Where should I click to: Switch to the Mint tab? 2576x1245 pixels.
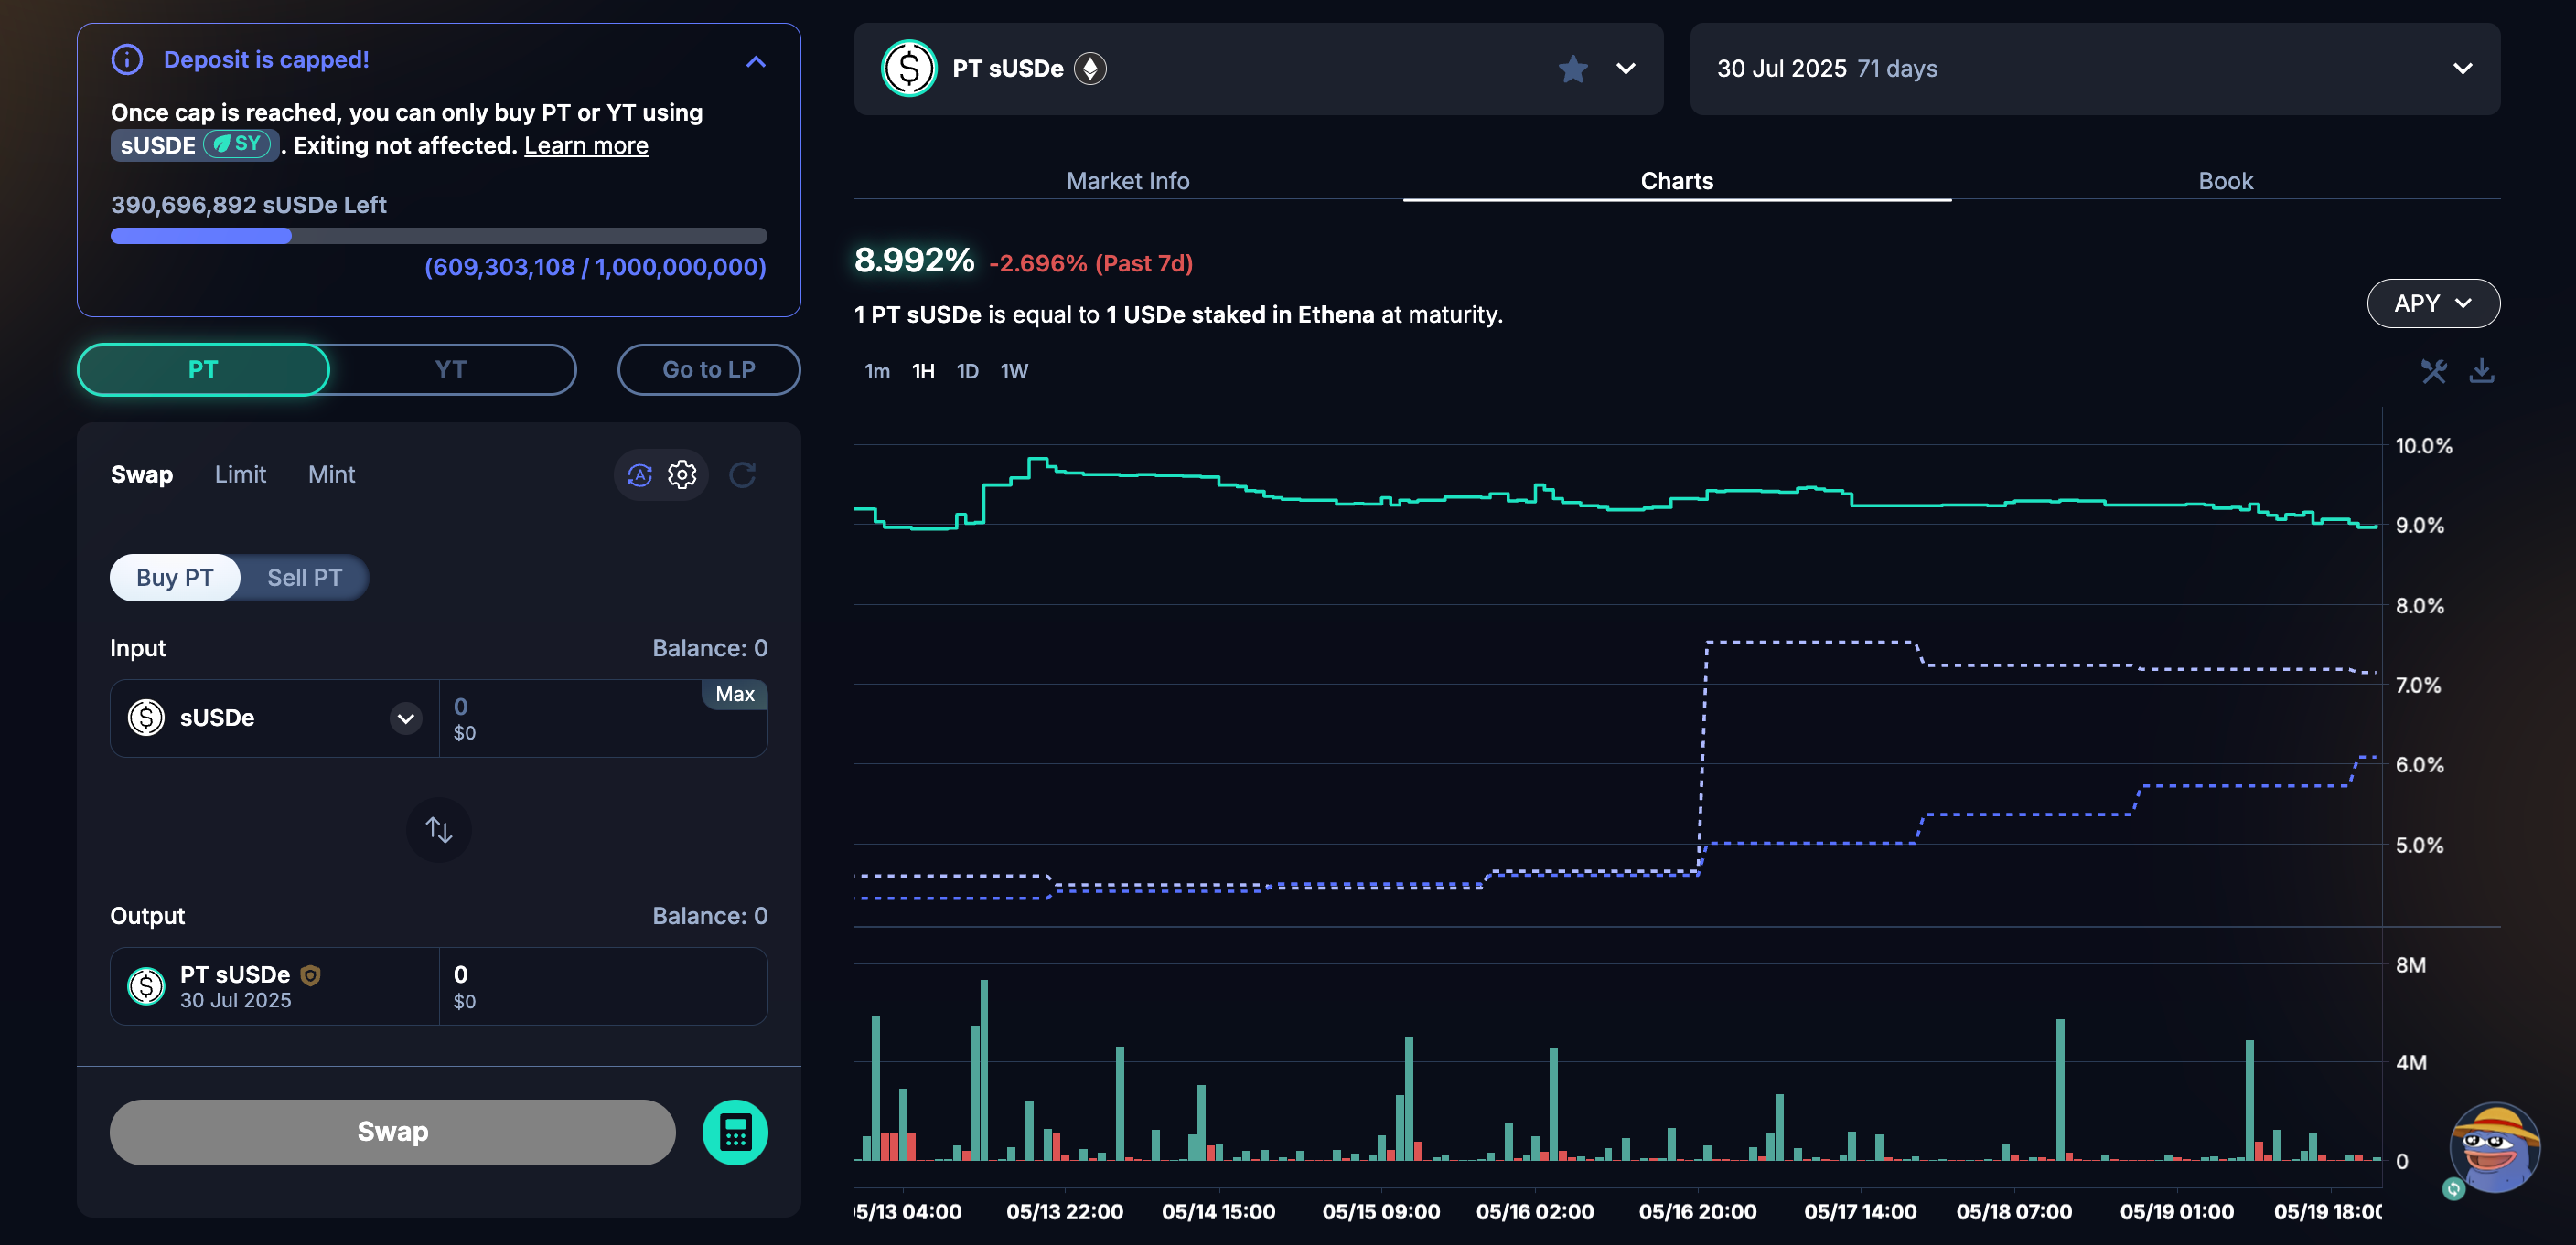[331, 474]
